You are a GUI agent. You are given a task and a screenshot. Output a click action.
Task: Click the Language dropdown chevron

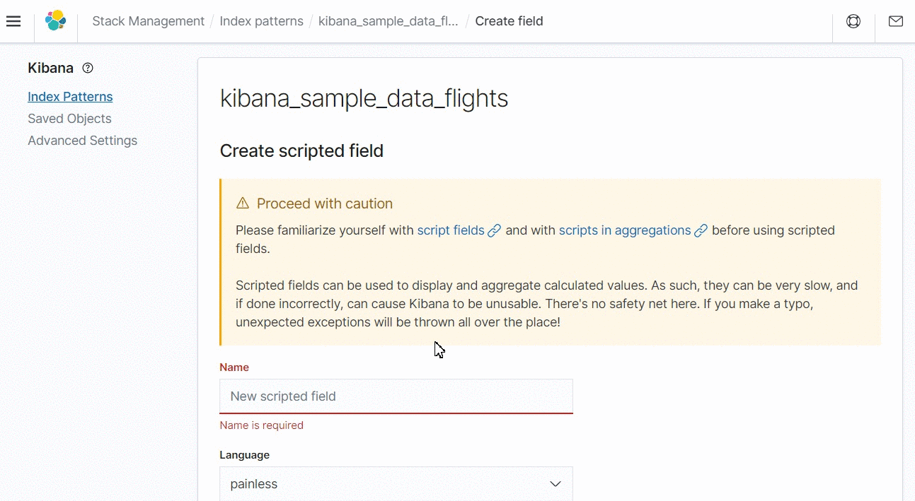click(555, 484)
